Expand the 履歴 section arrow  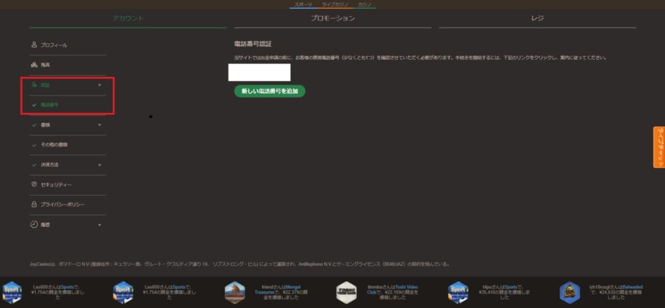point(100,225)
